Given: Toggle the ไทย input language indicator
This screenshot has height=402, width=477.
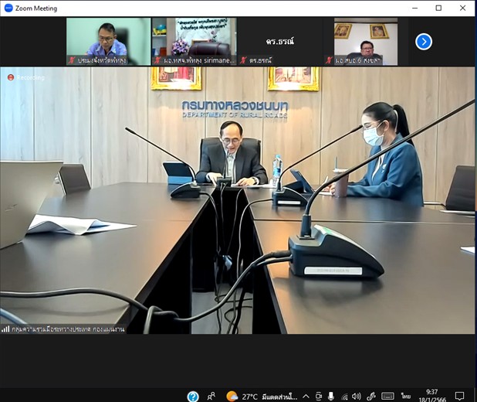Looking at the screenshot, I should (405, 396).
